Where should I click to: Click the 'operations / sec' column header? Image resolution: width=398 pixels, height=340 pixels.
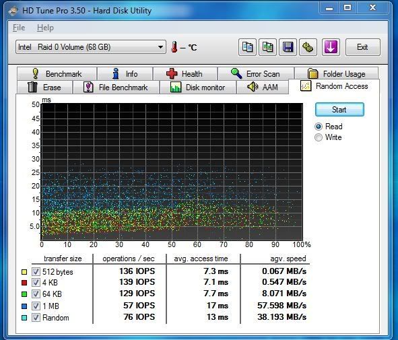tap(129, 259)
